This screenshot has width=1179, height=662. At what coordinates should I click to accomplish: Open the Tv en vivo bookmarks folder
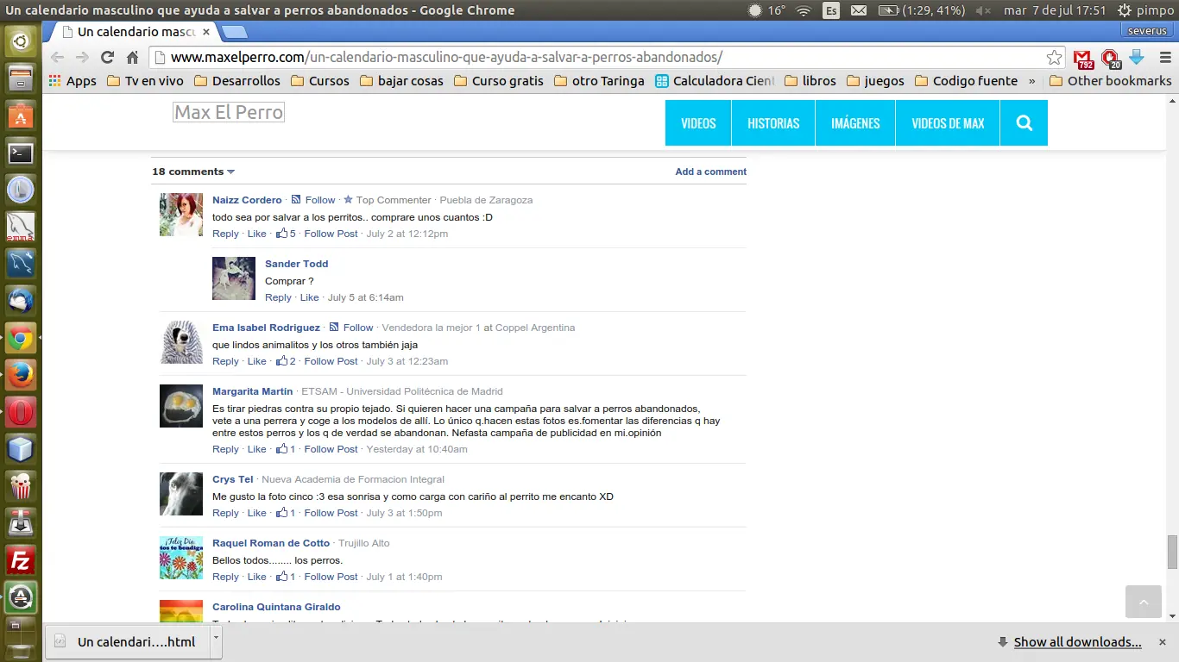point(145,81)
